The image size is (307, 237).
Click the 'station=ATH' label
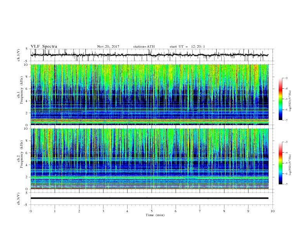144,46
